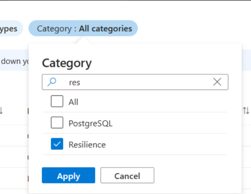The height and width of the screenshot is (194, 251).
Task: Clear the 'res' search text with X
Action: tap(217, 82)
